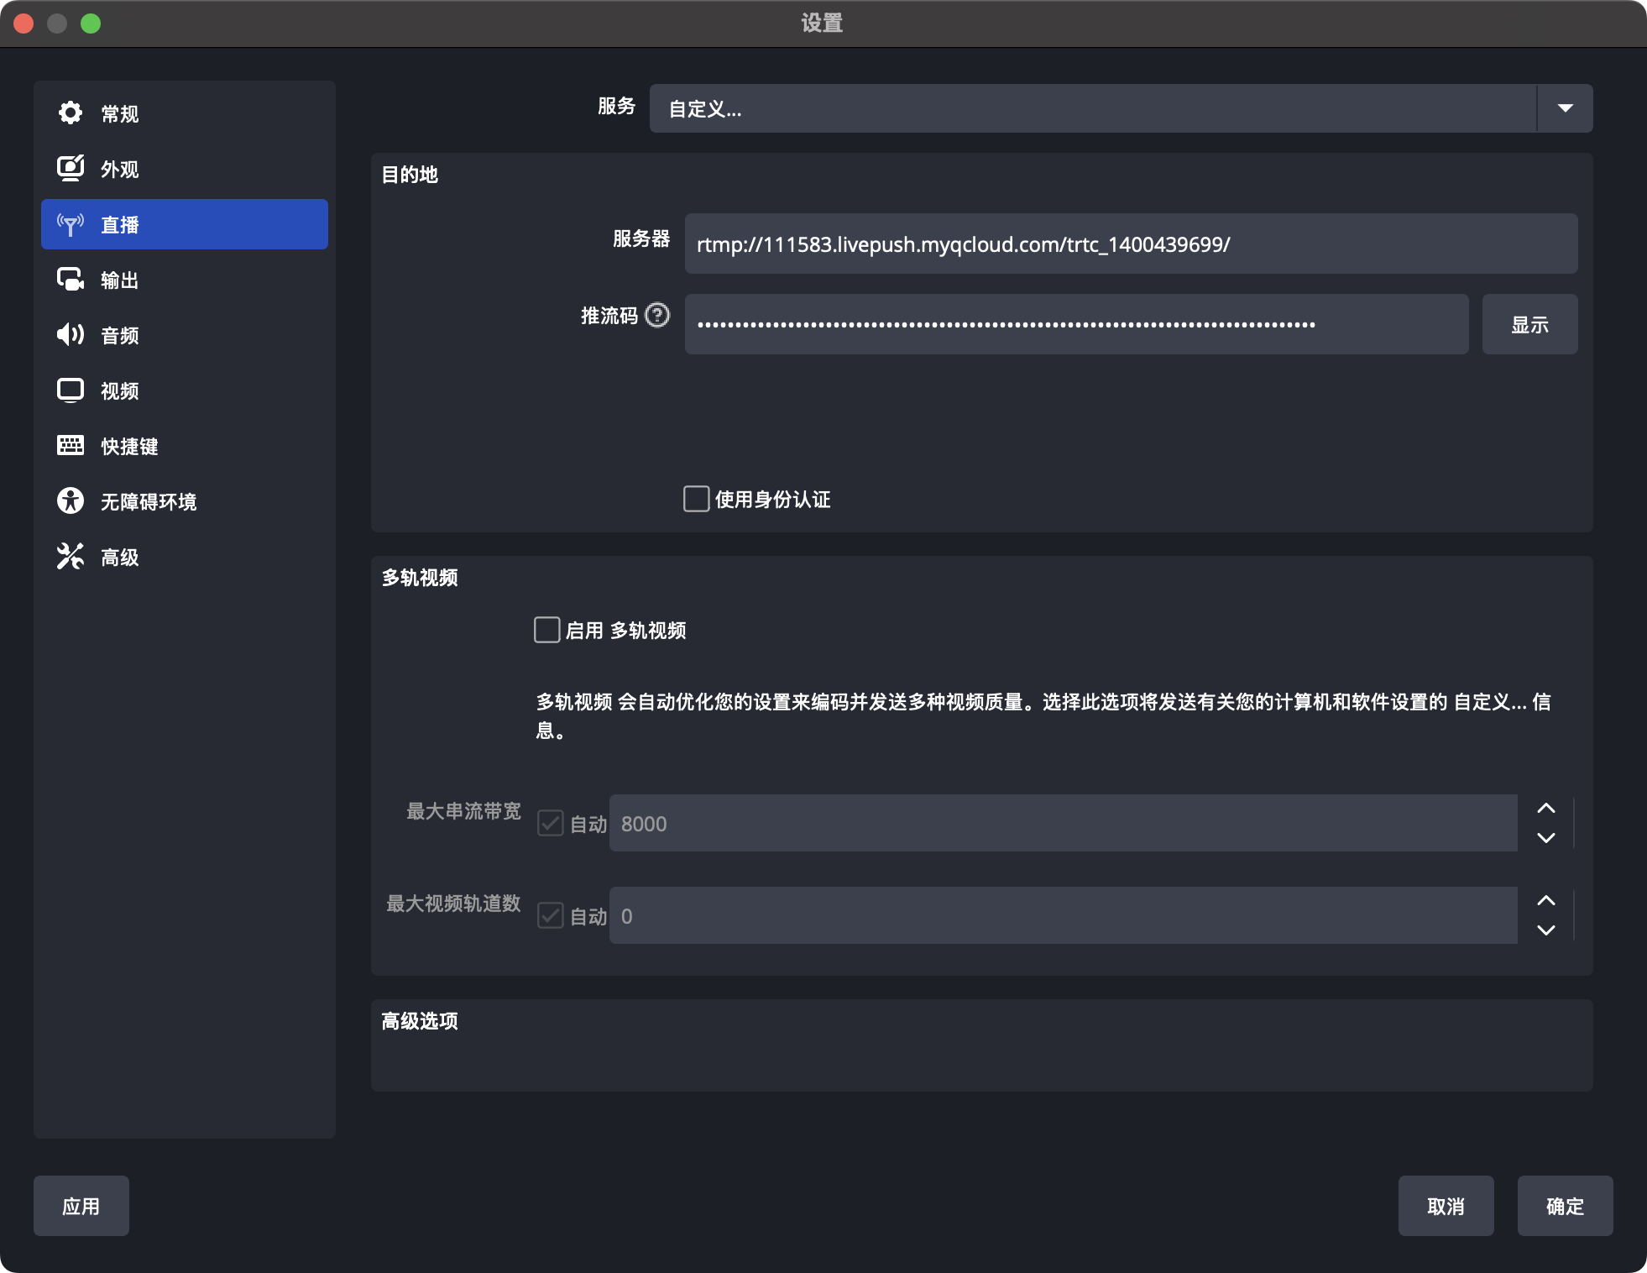Increase 最大视频轨道数 with up arrow
The image size is (1647, 1273).
click(x=1546, y=900)
